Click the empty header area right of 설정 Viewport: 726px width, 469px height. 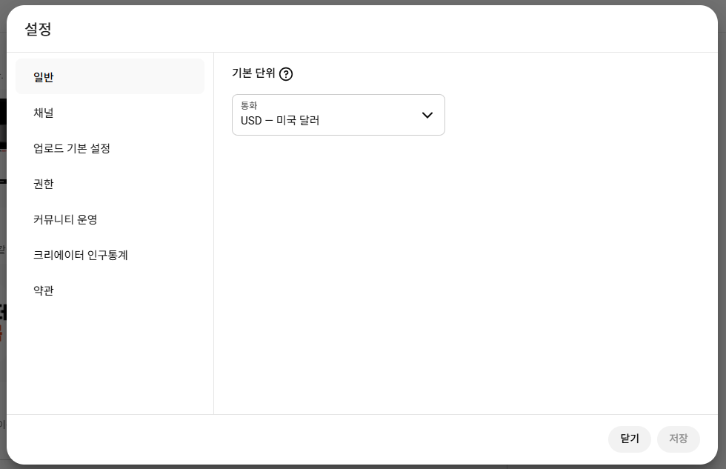tap(370, 30)
